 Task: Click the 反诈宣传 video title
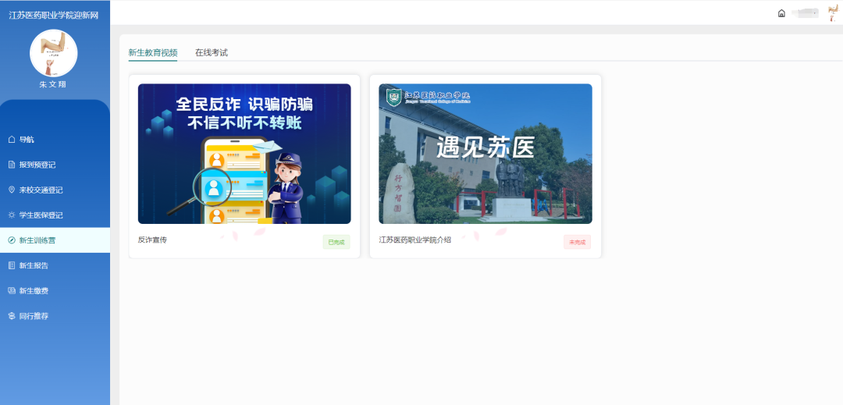[152, 240]
